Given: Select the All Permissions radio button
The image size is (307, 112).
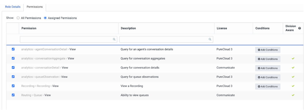Looking at the screenshot, I should click(x=18, y=18).
